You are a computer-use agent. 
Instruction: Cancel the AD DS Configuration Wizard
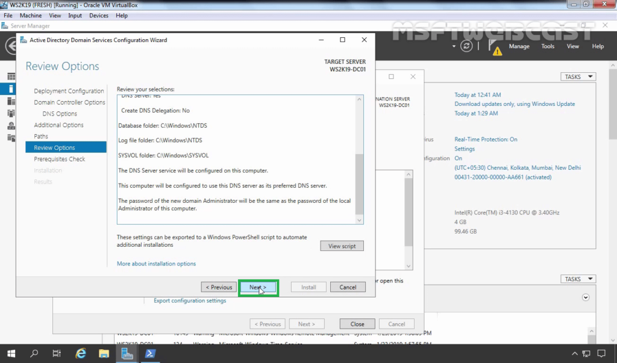[x=348, y=288]
